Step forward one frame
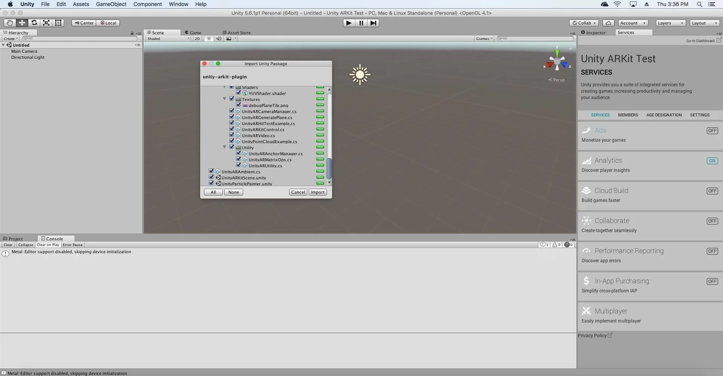Viewport: 723px width, 376px height. pyautogui.click(x=373, y=23)
